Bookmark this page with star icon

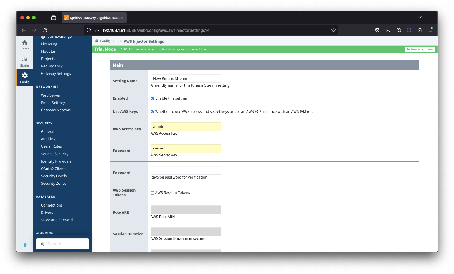click(x=333, y=30)
